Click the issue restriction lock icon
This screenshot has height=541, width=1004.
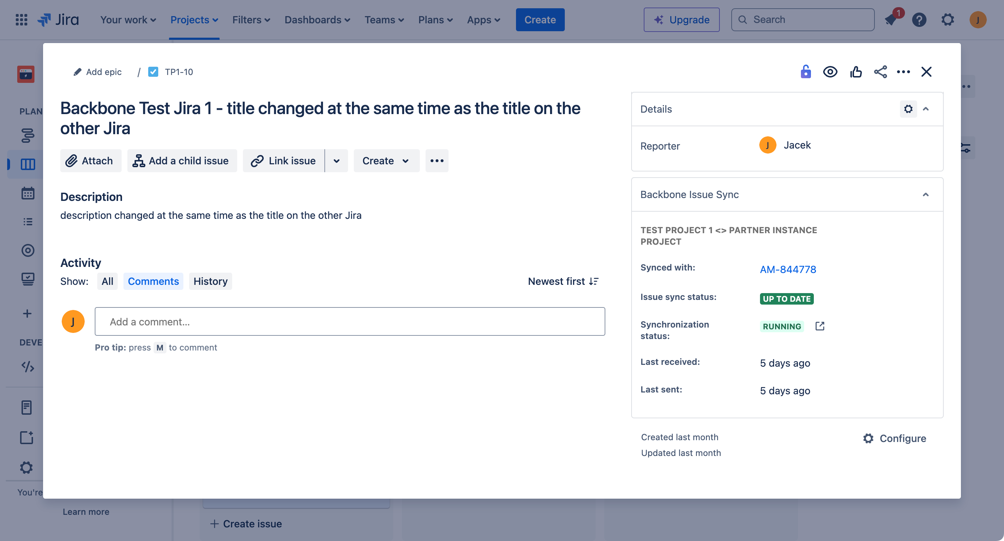[x=806, y=72]
